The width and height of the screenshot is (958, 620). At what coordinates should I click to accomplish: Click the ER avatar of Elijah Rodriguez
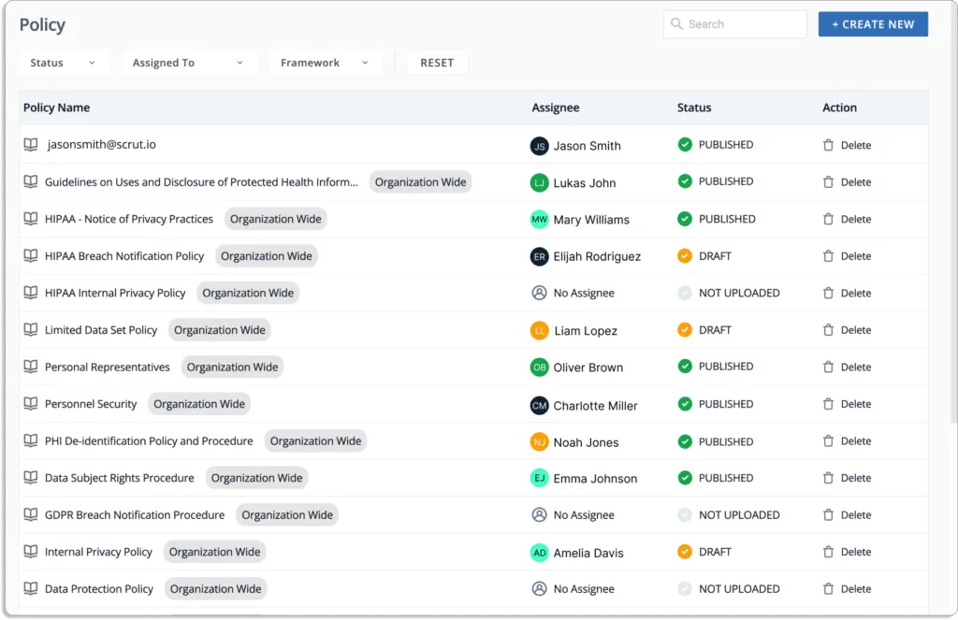pyautogui.click(x=540, y=256)
